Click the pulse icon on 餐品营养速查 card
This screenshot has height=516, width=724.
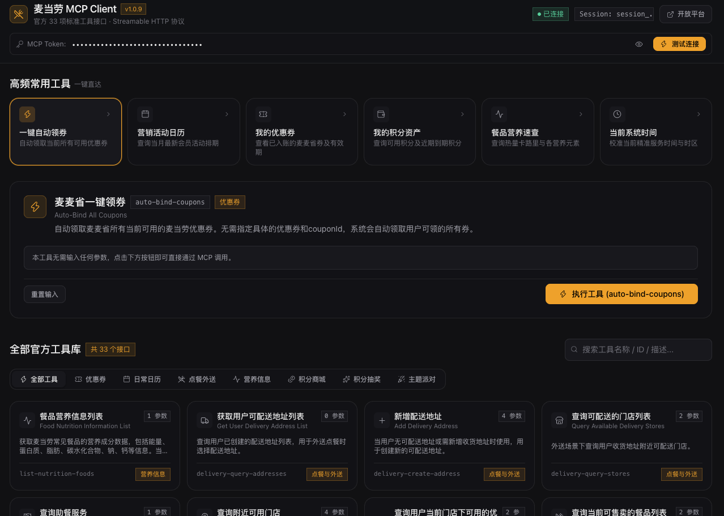click(499, 114)
